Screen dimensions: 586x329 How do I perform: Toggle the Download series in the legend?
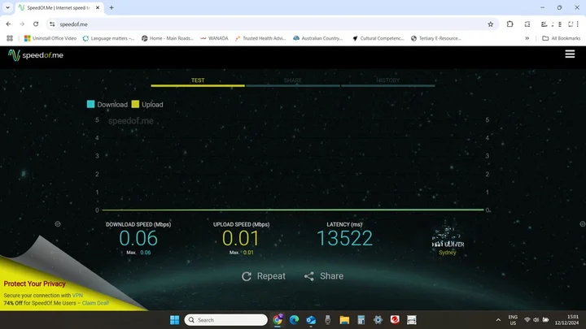(107, 104)
